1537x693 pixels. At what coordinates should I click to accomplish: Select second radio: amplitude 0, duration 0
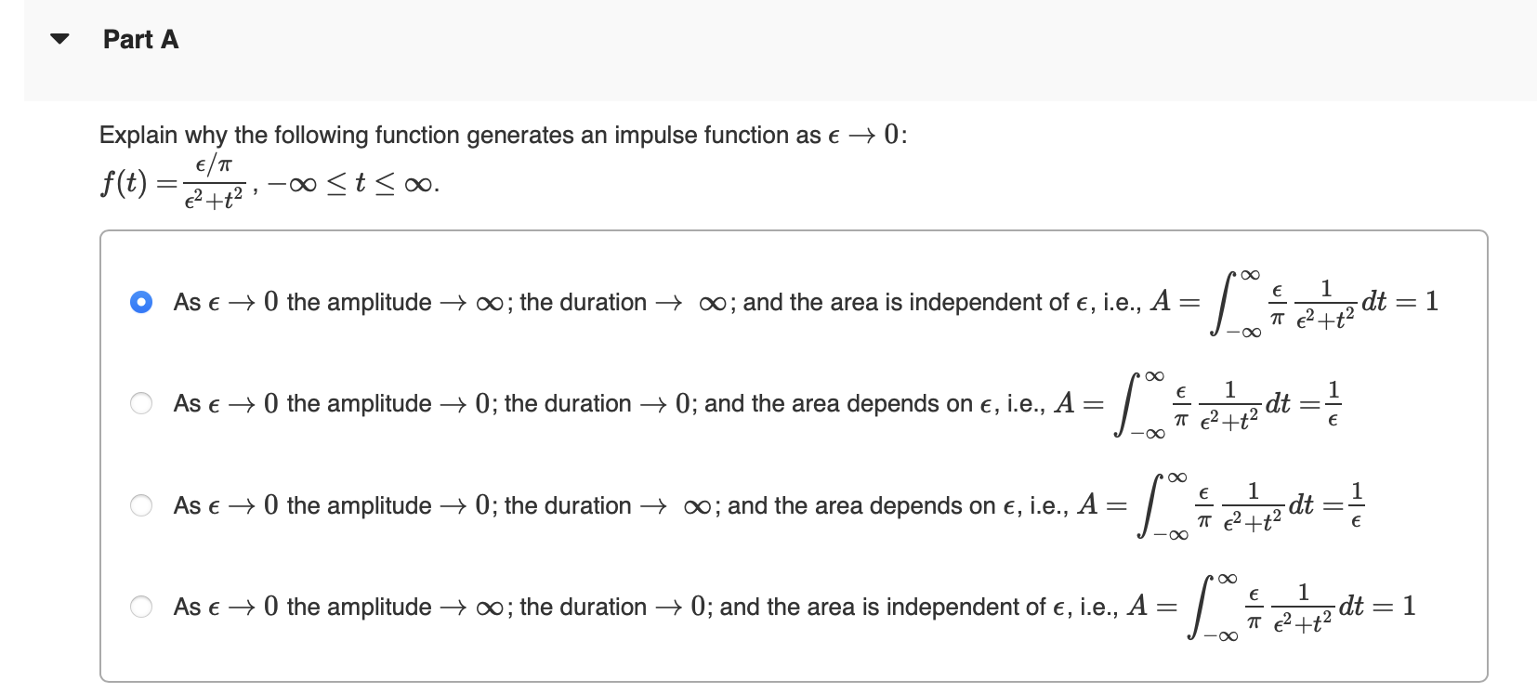coord(141,403)
